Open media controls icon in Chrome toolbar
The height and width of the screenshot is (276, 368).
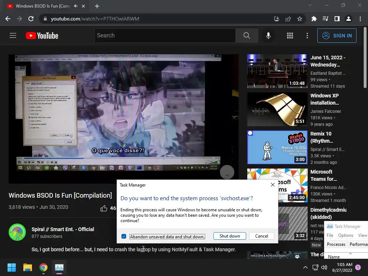(325, 19)
